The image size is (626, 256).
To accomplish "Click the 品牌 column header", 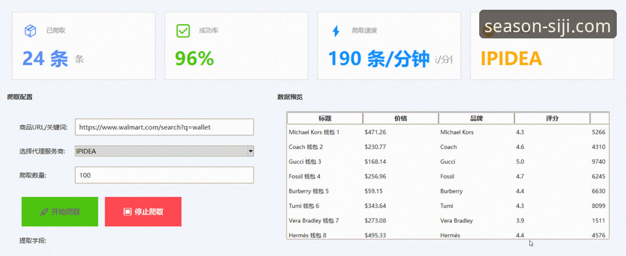I will (476, 118).
